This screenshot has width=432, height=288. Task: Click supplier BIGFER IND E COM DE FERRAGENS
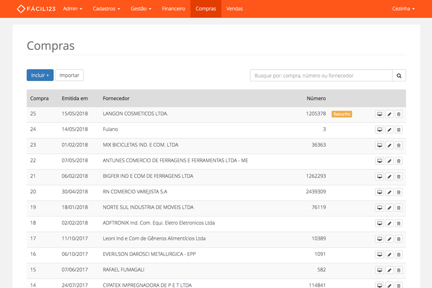tap(148, 176)
